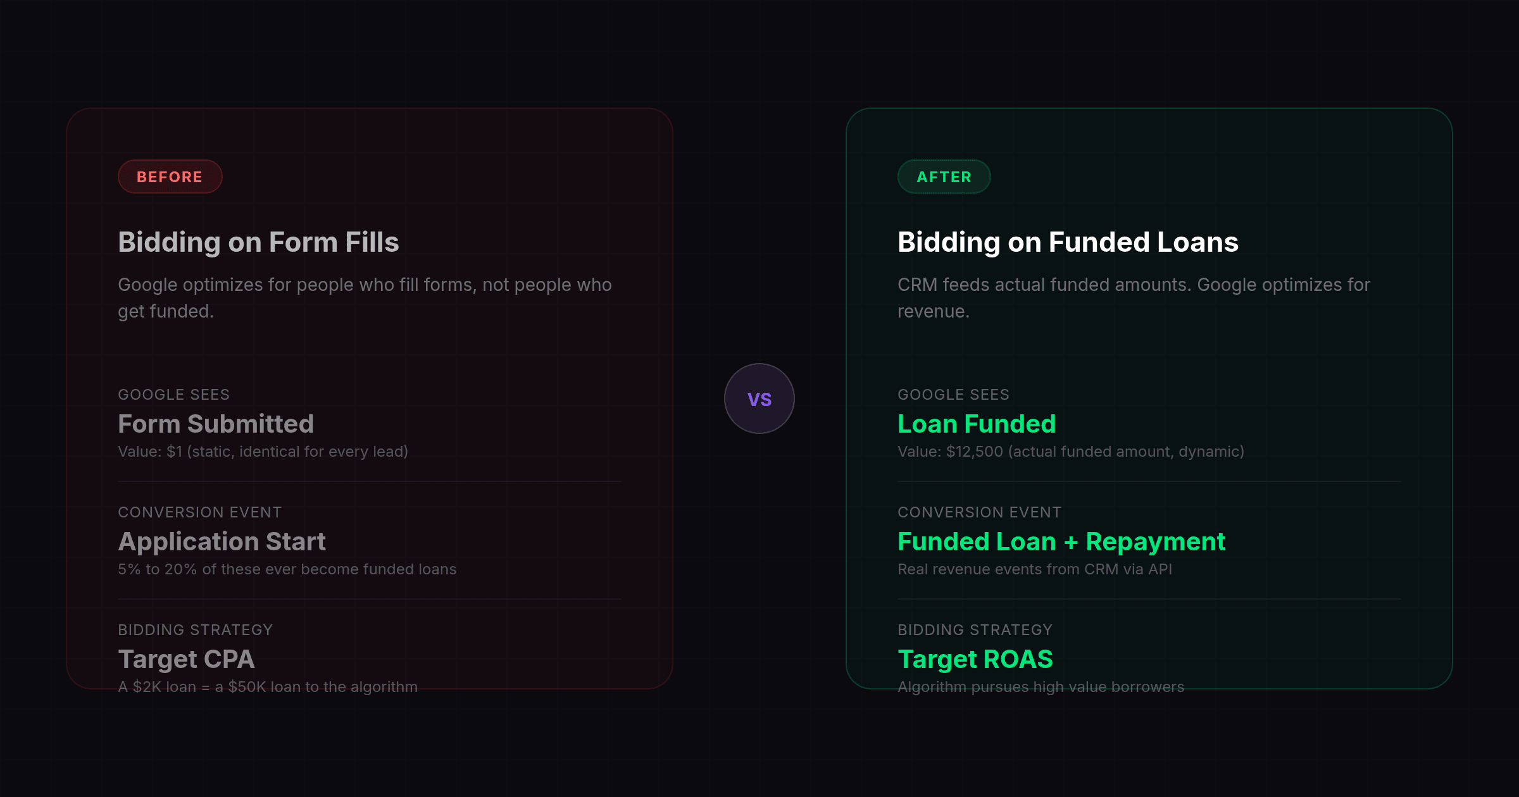This screenshot has width=1519, height=797.
Task: Click the green "Target ROAS" strategy
Action: tap(975, 659)
